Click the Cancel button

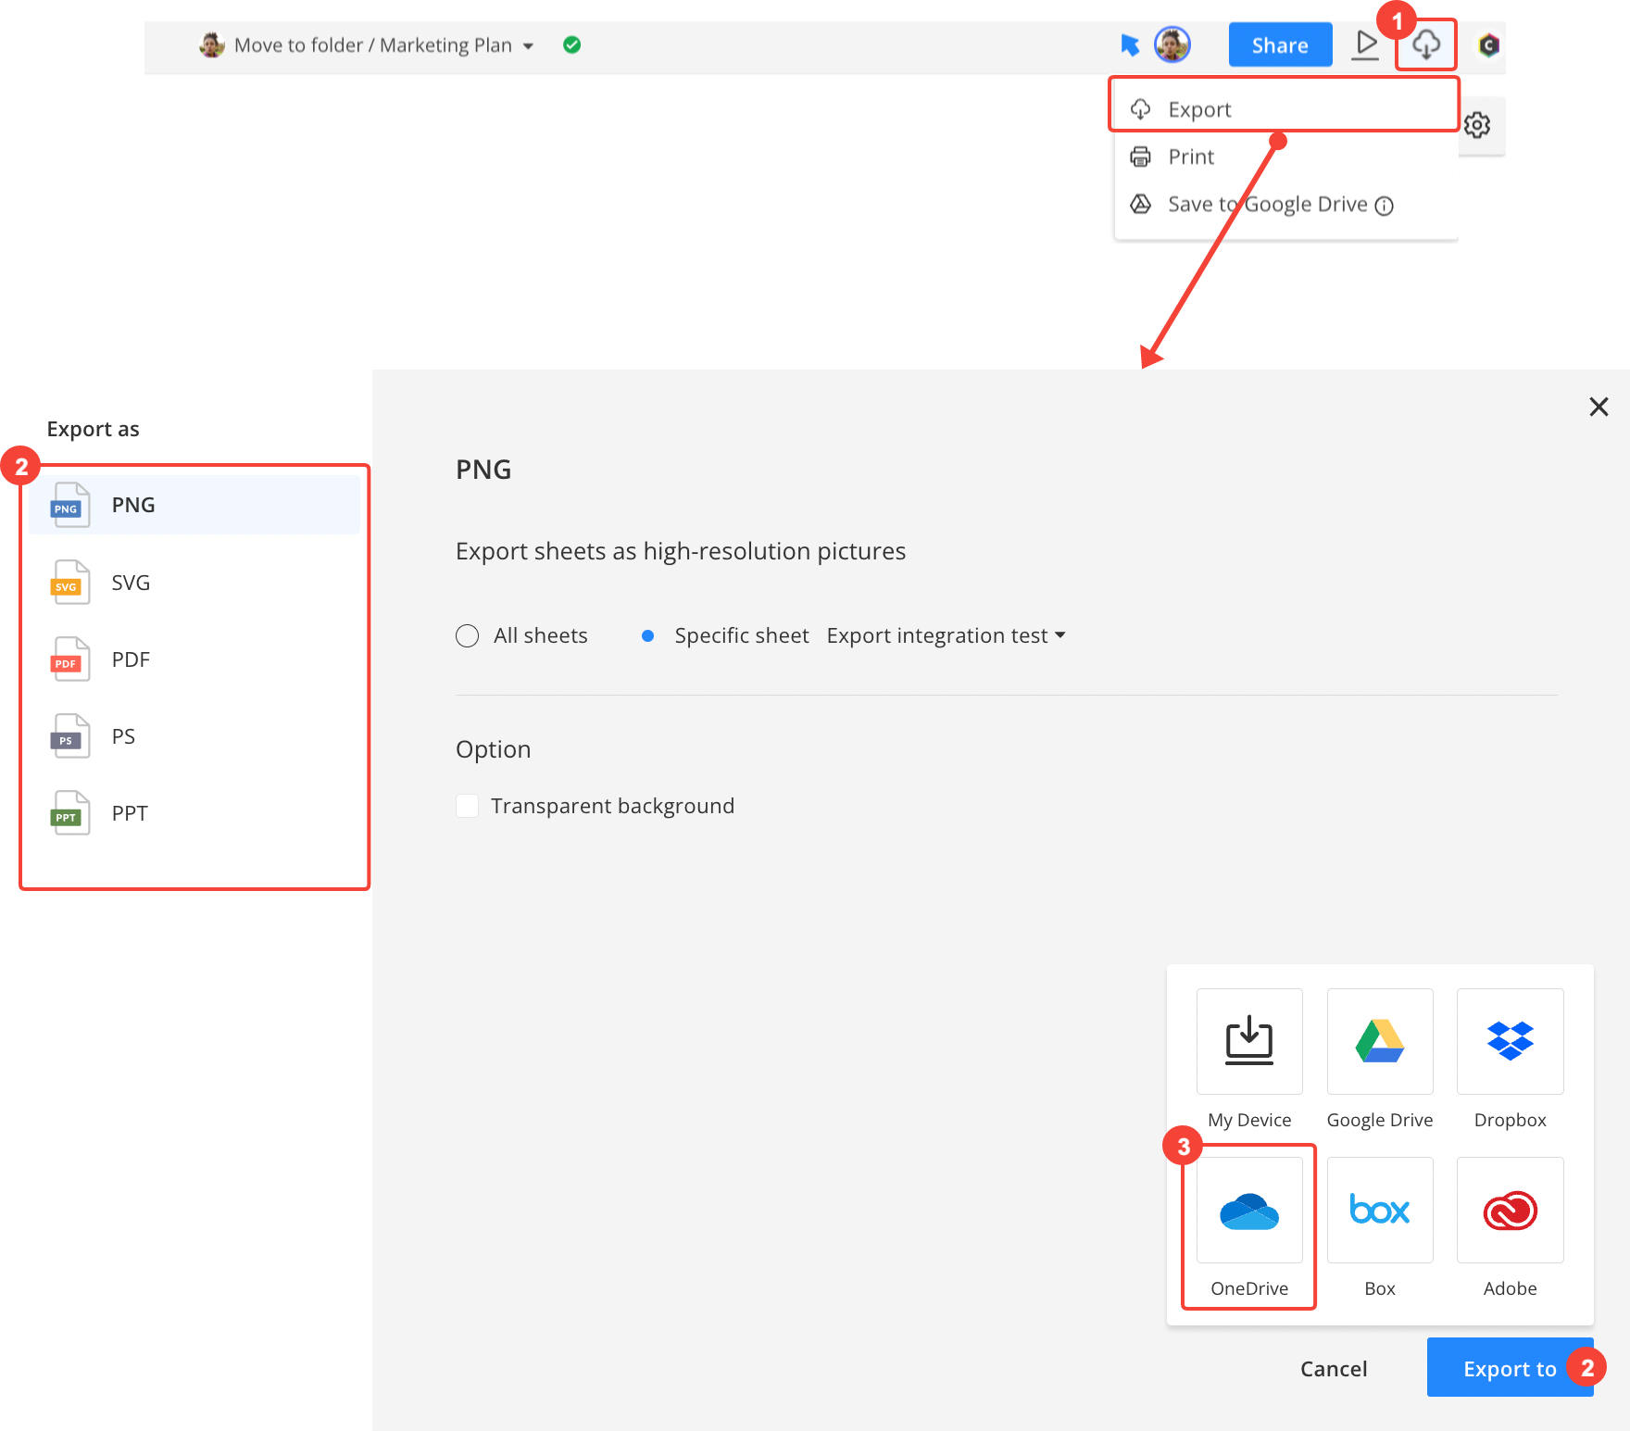[x=1334, y=1368]
